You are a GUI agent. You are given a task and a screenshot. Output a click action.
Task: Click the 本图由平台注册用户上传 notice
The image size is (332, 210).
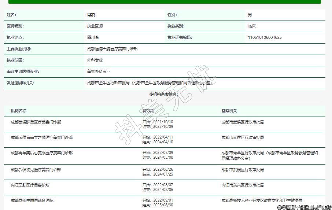(x=304, y=207)
